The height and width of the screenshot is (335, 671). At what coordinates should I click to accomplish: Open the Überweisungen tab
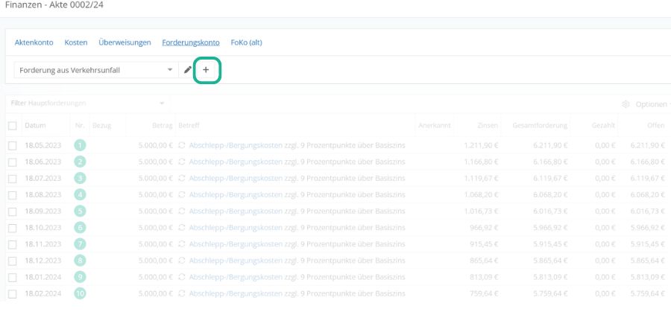125,42
